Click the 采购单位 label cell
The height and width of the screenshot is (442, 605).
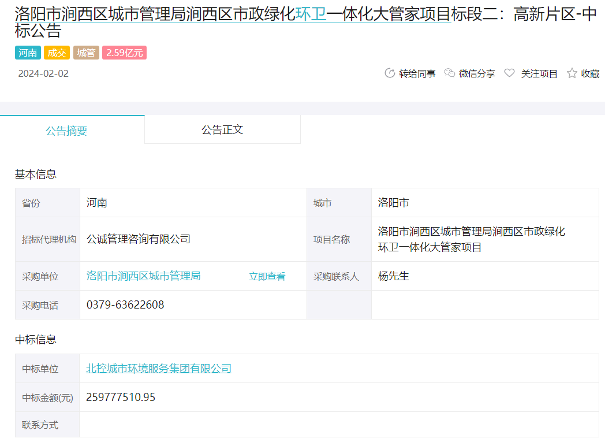click(47, 276)
